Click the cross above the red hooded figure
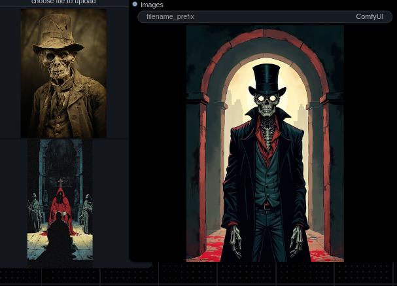 click(60, 183)
